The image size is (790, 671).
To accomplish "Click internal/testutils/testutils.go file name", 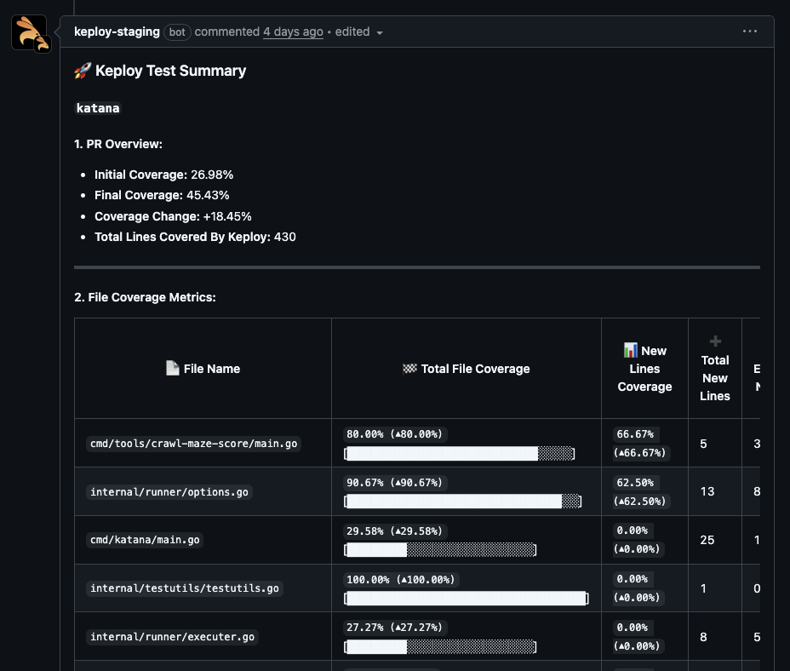I will [185, 588].
